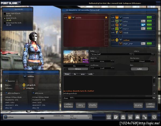Toggle the last red team slot close box
This screenshot has height=126, width=161.
click(106, 44)
